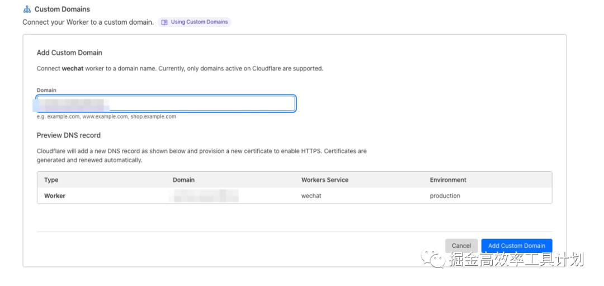
Task: Click the Environment column header
Action: point(448,180)
